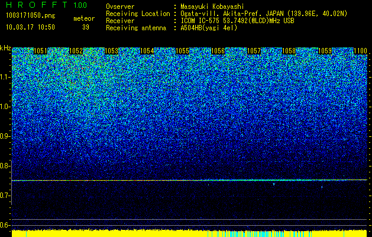Click the "1052" time marker
The width and height of the screenshot is (372, 237).
click(x=76, y=51)
